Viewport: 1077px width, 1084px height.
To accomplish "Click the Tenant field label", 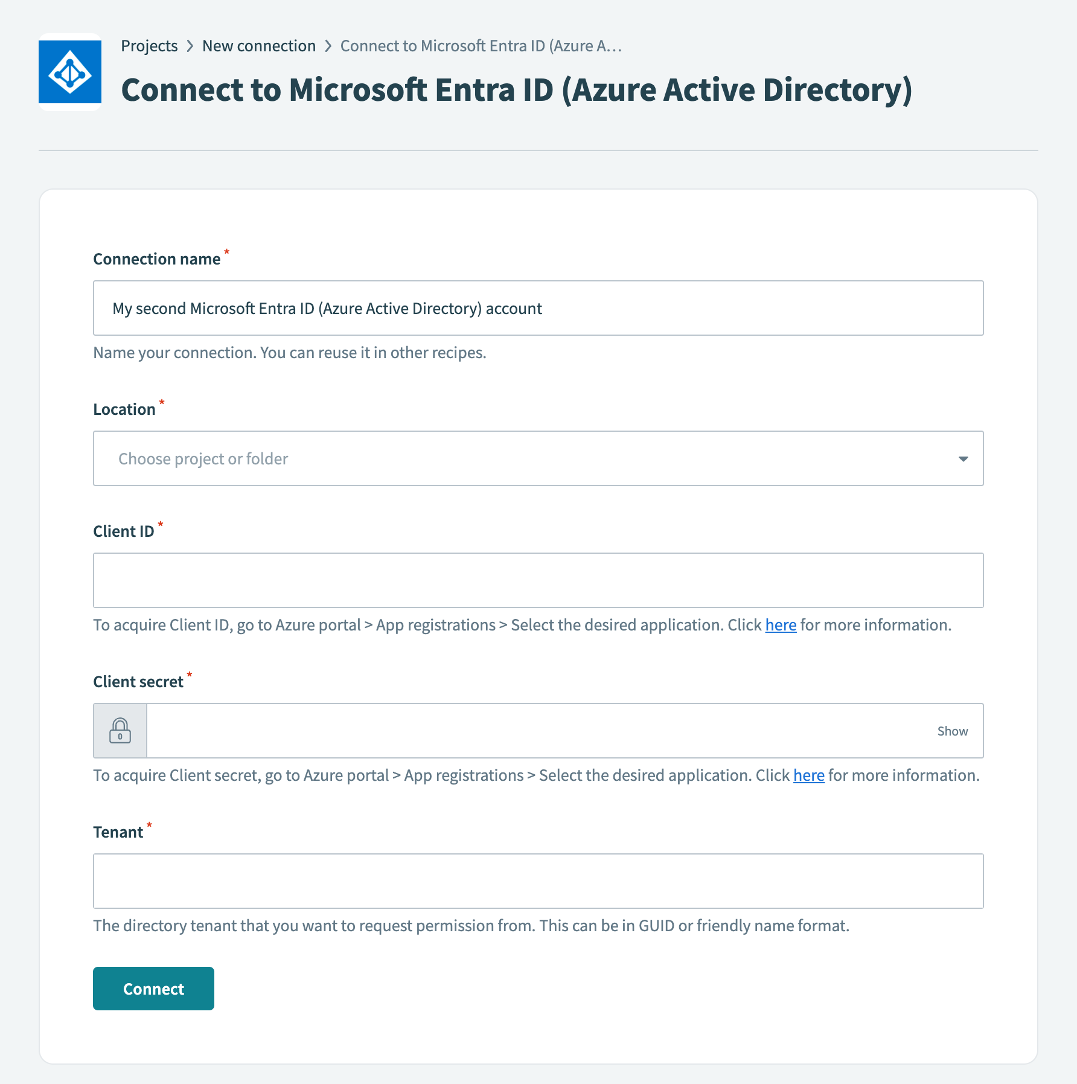I will [x=118, y=832].
